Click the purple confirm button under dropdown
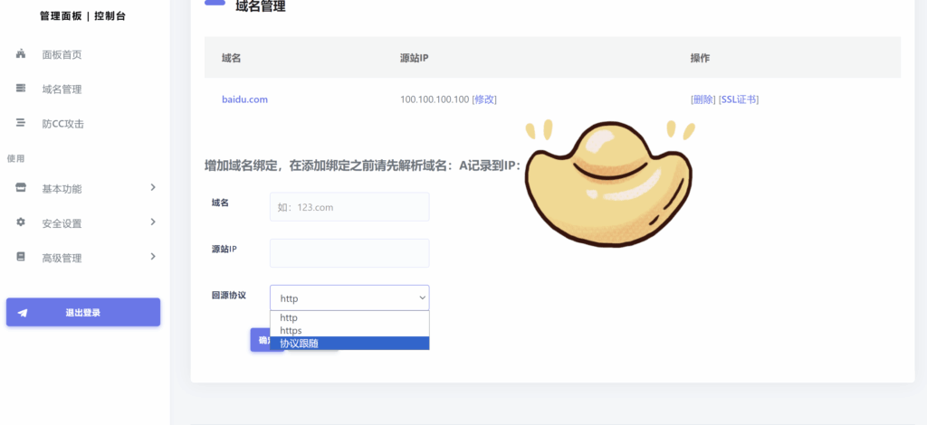Viewport: 927px width, 425px height. (x=260, y=340)
